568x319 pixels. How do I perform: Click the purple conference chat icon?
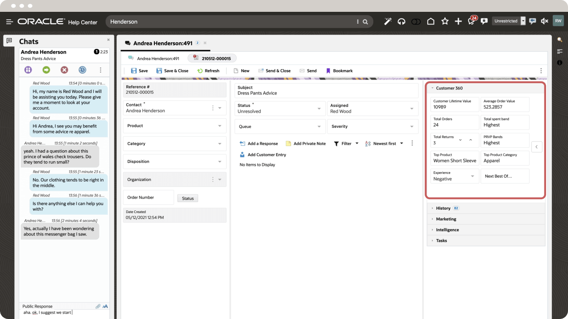click(28, 70)
